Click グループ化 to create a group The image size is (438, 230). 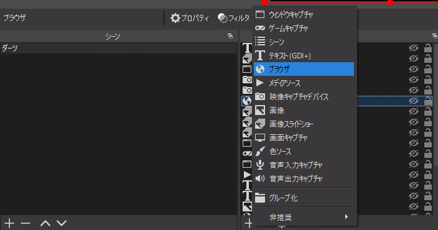(x=304, y=198)
